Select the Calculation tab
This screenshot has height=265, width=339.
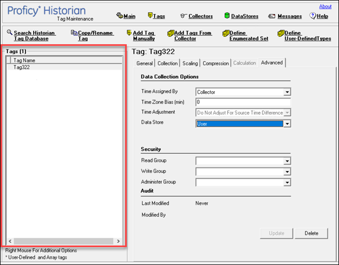point(244,63)
